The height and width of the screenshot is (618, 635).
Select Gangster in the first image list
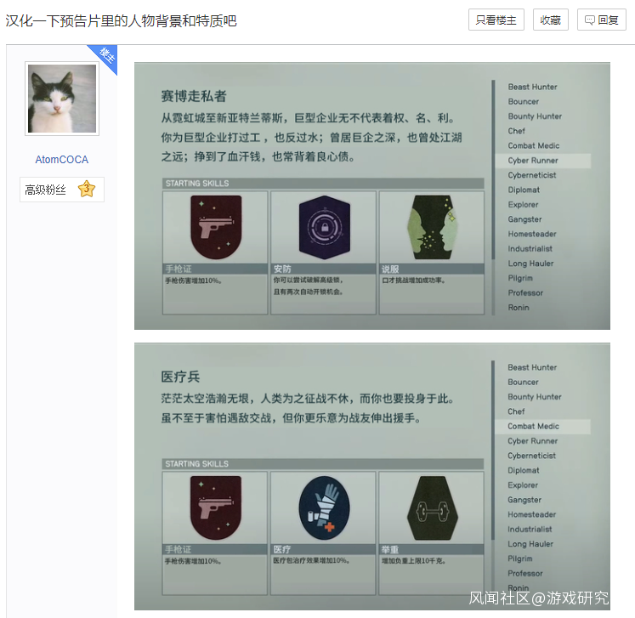click(x=524, y=219)
